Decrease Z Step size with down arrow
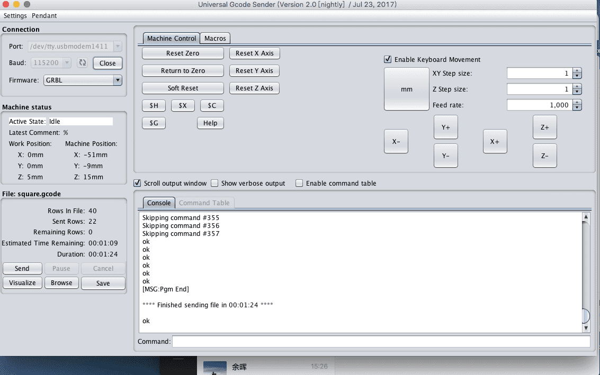This screenshot has width=600, height=375. pyautogui.click(x=577, y=92)
